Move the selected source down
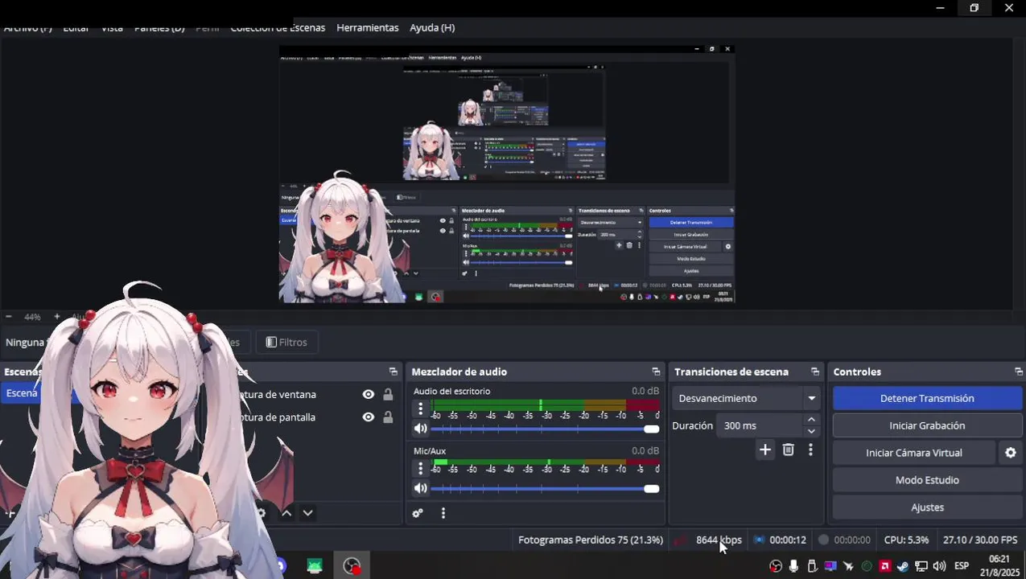 coord(307,513)
